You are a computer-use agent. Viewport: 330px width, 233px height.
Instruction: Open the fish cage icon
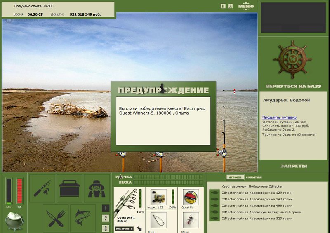point(83,218)
